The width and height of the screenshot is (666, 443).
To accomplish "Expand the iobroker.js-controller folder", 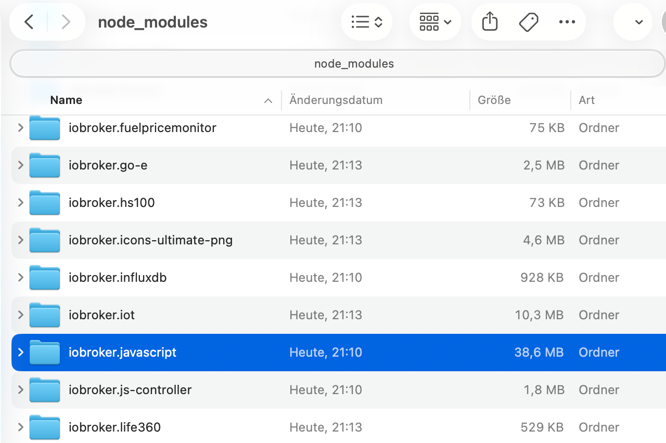I will tap(21, 389).
